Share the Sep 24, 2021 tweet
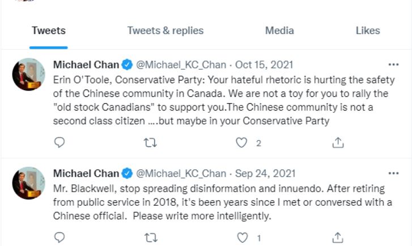412x246 pixels. tap(338, 237)
